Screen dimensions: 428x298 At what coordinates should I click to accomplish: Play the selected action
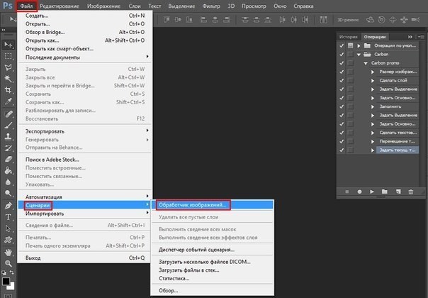pyautogui.click(x=372, y=192)
